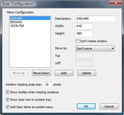Click the Description text field
This screenshot has width=124, height=115.
point(96,19)
